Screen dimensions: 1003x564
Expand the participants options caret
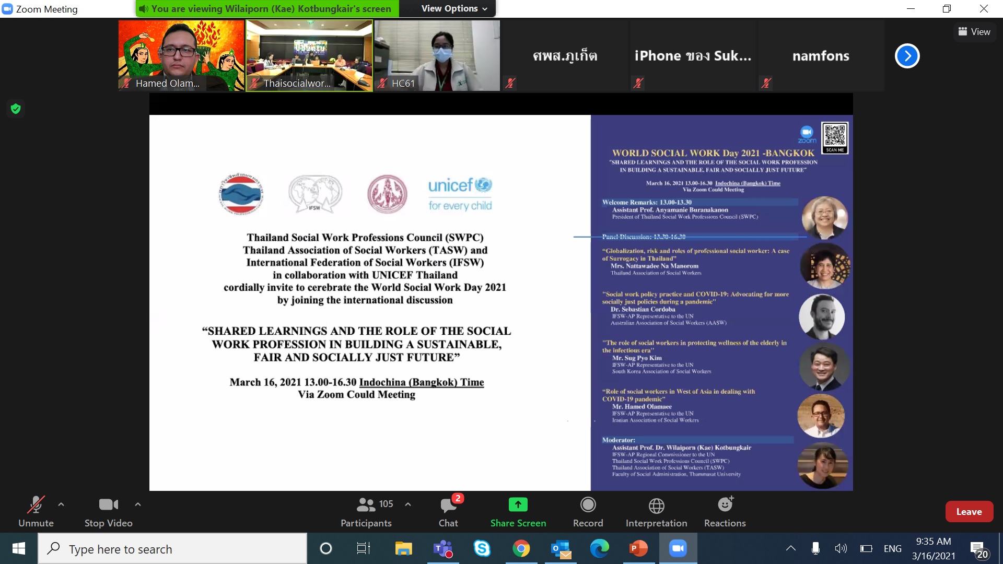click(x=408, y=504)
